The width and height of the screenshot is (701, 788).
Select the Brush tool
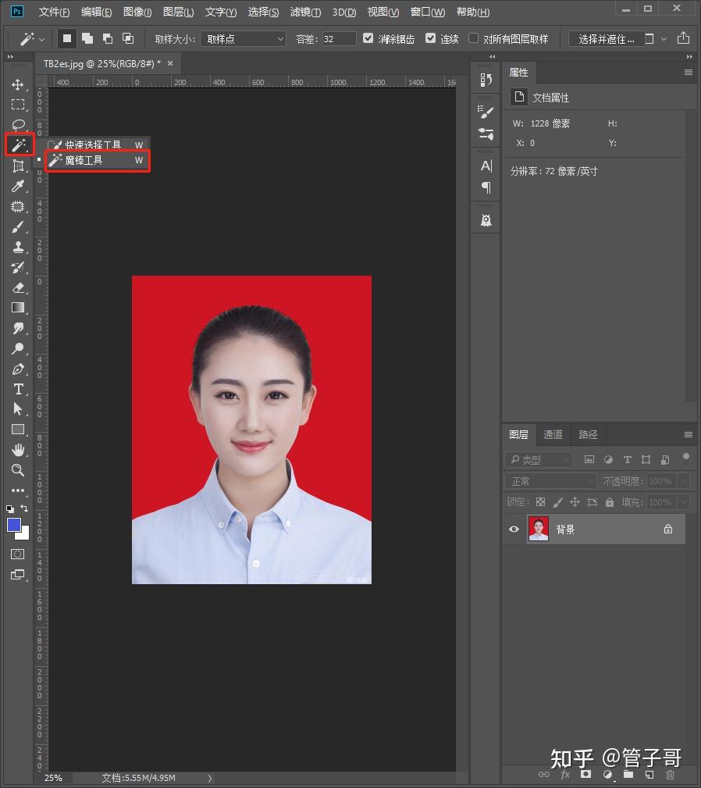[18, 227]
